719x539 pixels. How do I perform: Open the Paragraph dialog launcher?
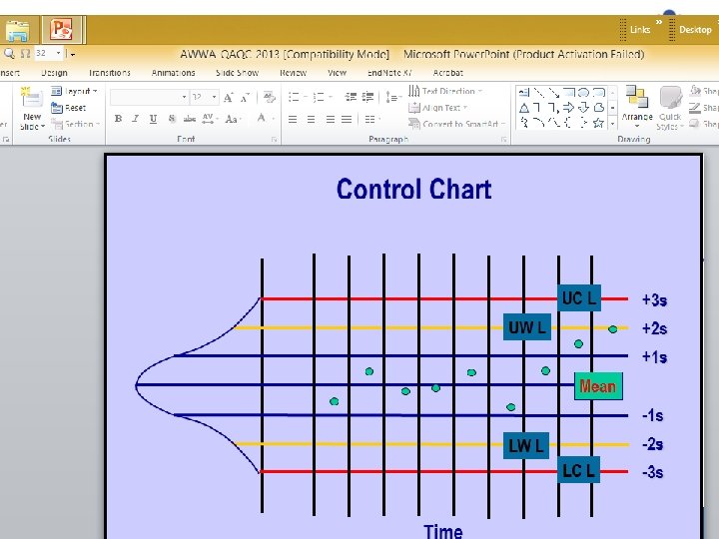(504, 140)
